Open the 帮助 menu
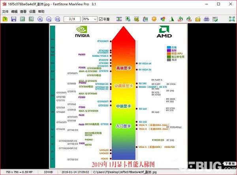The width and height of the screenshot is (237, 175). point(41,11)
